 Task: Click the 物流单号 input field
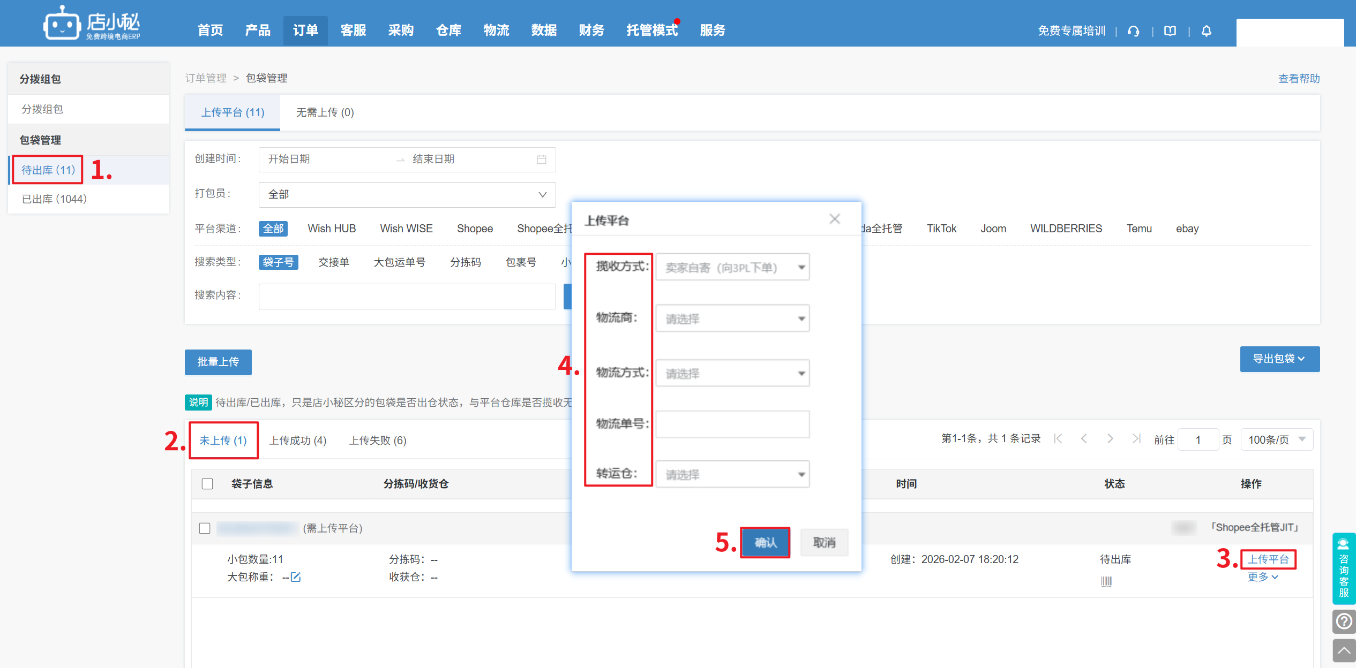click(x=732, y=424)
